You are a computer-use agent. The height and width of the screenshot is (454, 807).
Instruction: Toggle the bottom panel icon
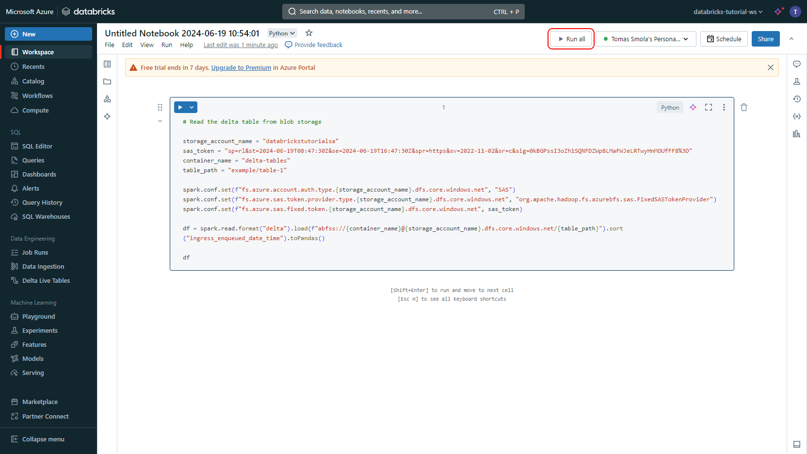[x=797, y=444]
